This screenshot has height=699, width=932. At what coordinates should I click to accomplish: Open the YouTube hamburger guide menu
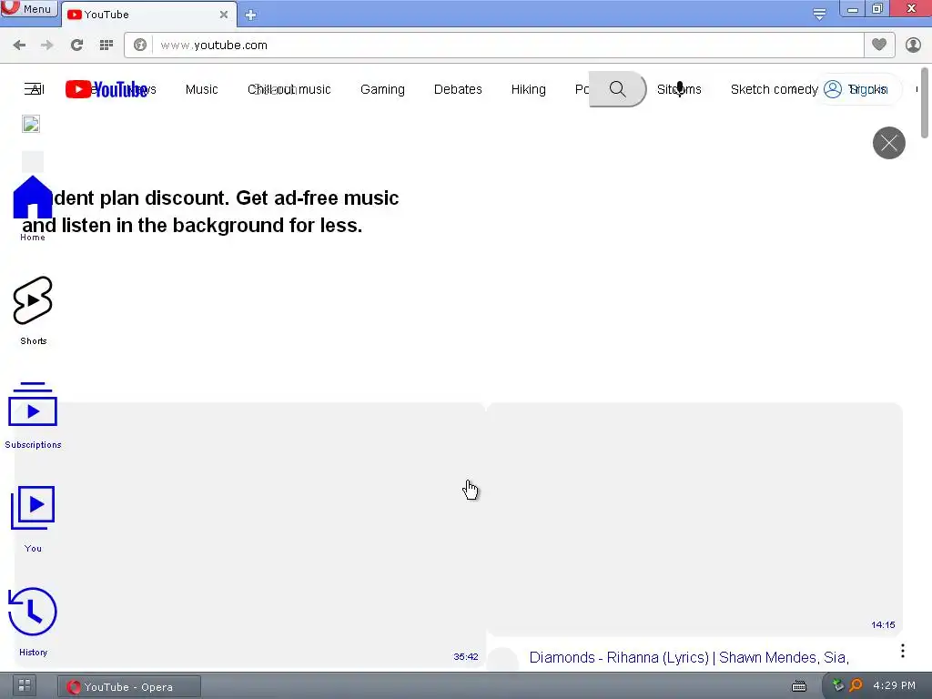(x=33, y=89)
